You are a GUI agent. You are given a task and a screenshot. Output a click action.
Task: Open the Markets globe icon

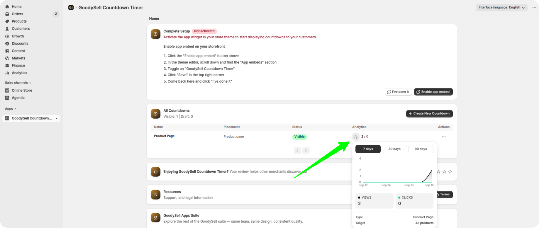pyautogui.click(x=7, y=58)
